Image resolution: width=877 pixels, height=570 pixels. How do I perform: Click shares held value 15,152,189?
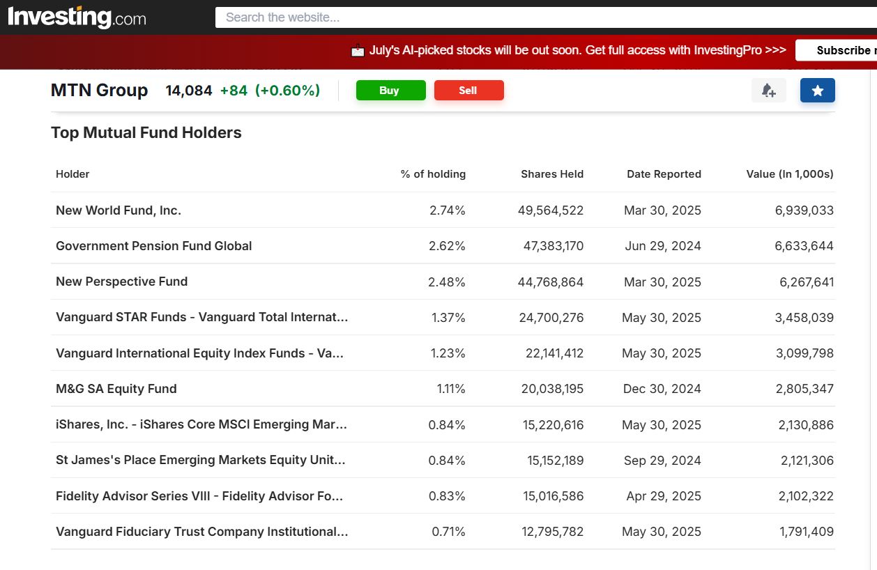coord(556,461)
